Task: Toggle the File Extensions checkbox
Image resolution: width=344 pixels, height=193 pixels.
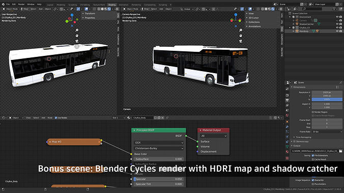Action: pyautogui.click(x=313, y=155)
